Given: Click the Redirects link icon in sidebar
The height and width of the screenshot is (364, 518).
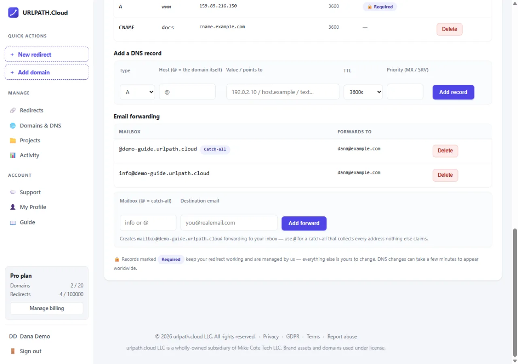Looking at the screenshot, I should (x=13, y=110).
